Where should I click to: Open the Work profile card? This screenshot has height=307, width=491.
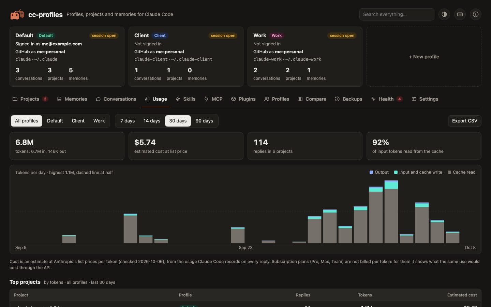click(305, 57)
